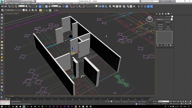Apply the UVW Map modifier button
Viewport: 192px width, 108px height.
tap(168, 29)
